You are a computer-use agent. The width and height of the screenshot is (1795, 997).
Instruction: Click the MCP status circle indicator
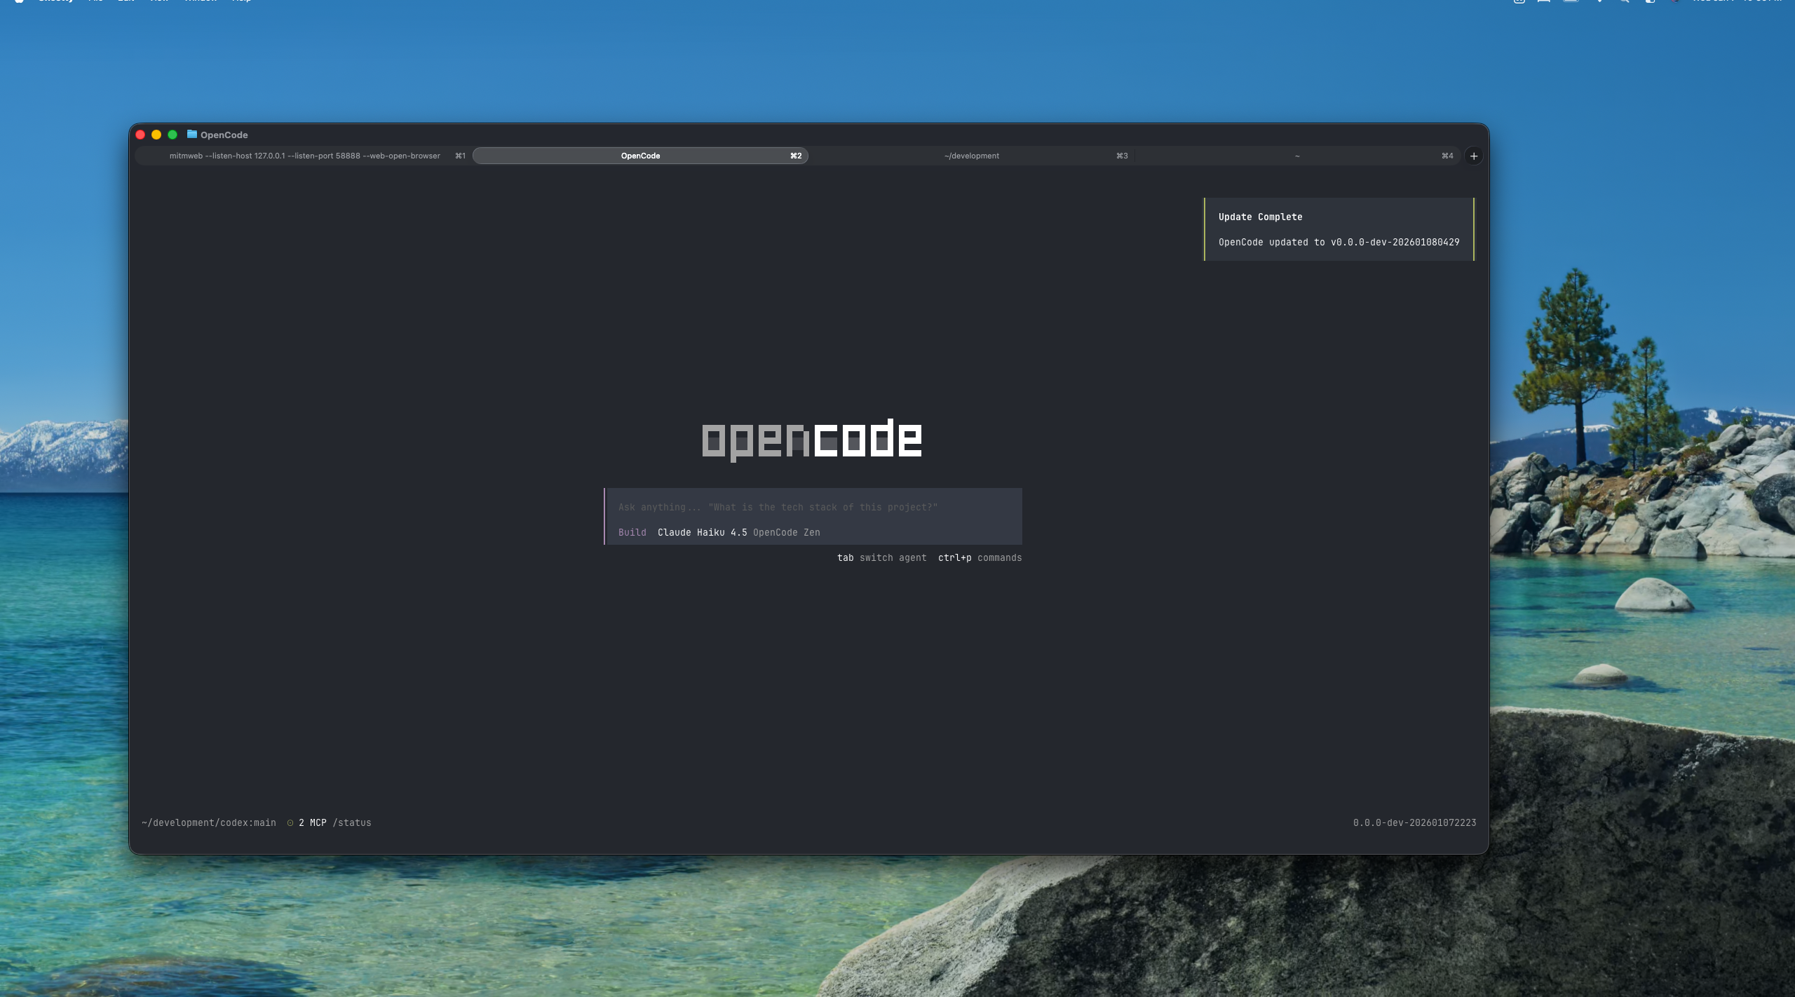click(290, 822)
